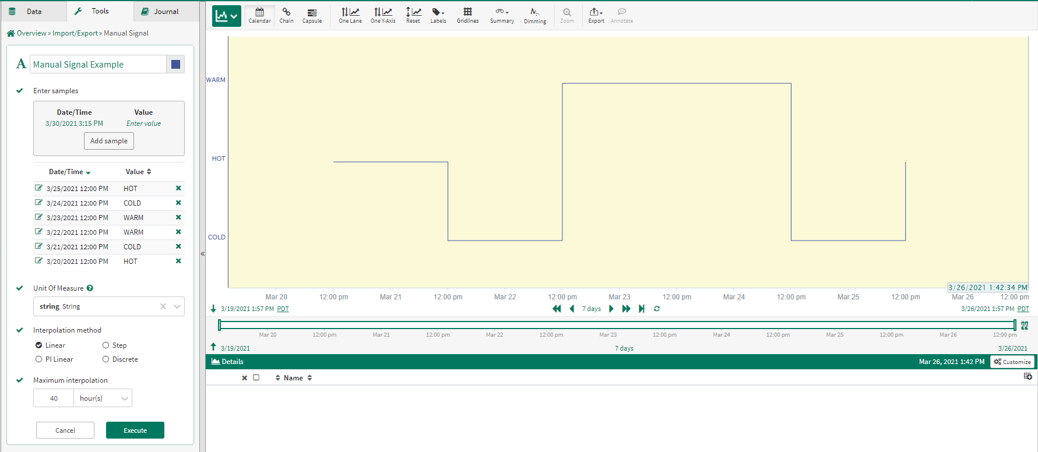The width and height of the screenshot is (1038, 452).
Task: Open the signal color swatch
Action: pyautogui.click(x=175, y=64)
